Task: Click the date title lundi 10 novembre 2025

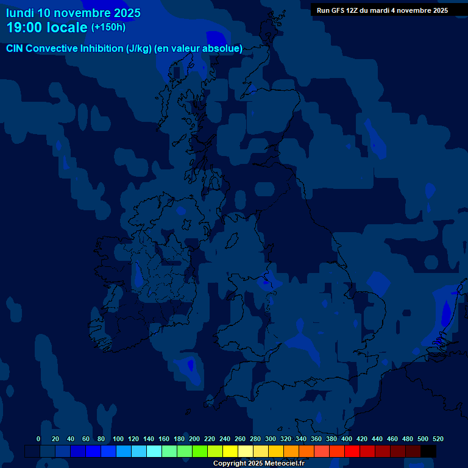Action: 73,13
